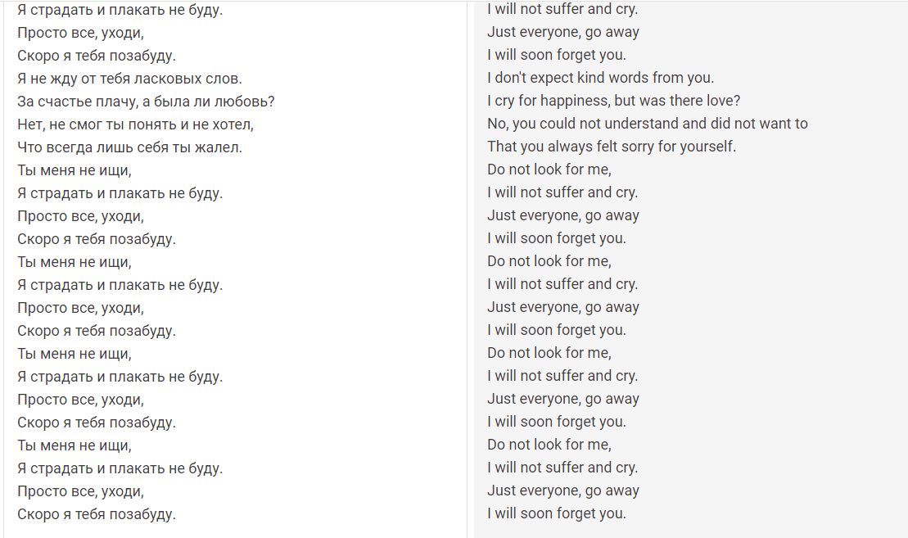
Task: Click the last "Просто все, уходи," line
Action: click(x=80, y=491)
